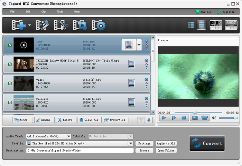Toggle AMD acceleration icon
Image resolution: width=242 pixels, height=166 pixels.
tap(231, 25)
